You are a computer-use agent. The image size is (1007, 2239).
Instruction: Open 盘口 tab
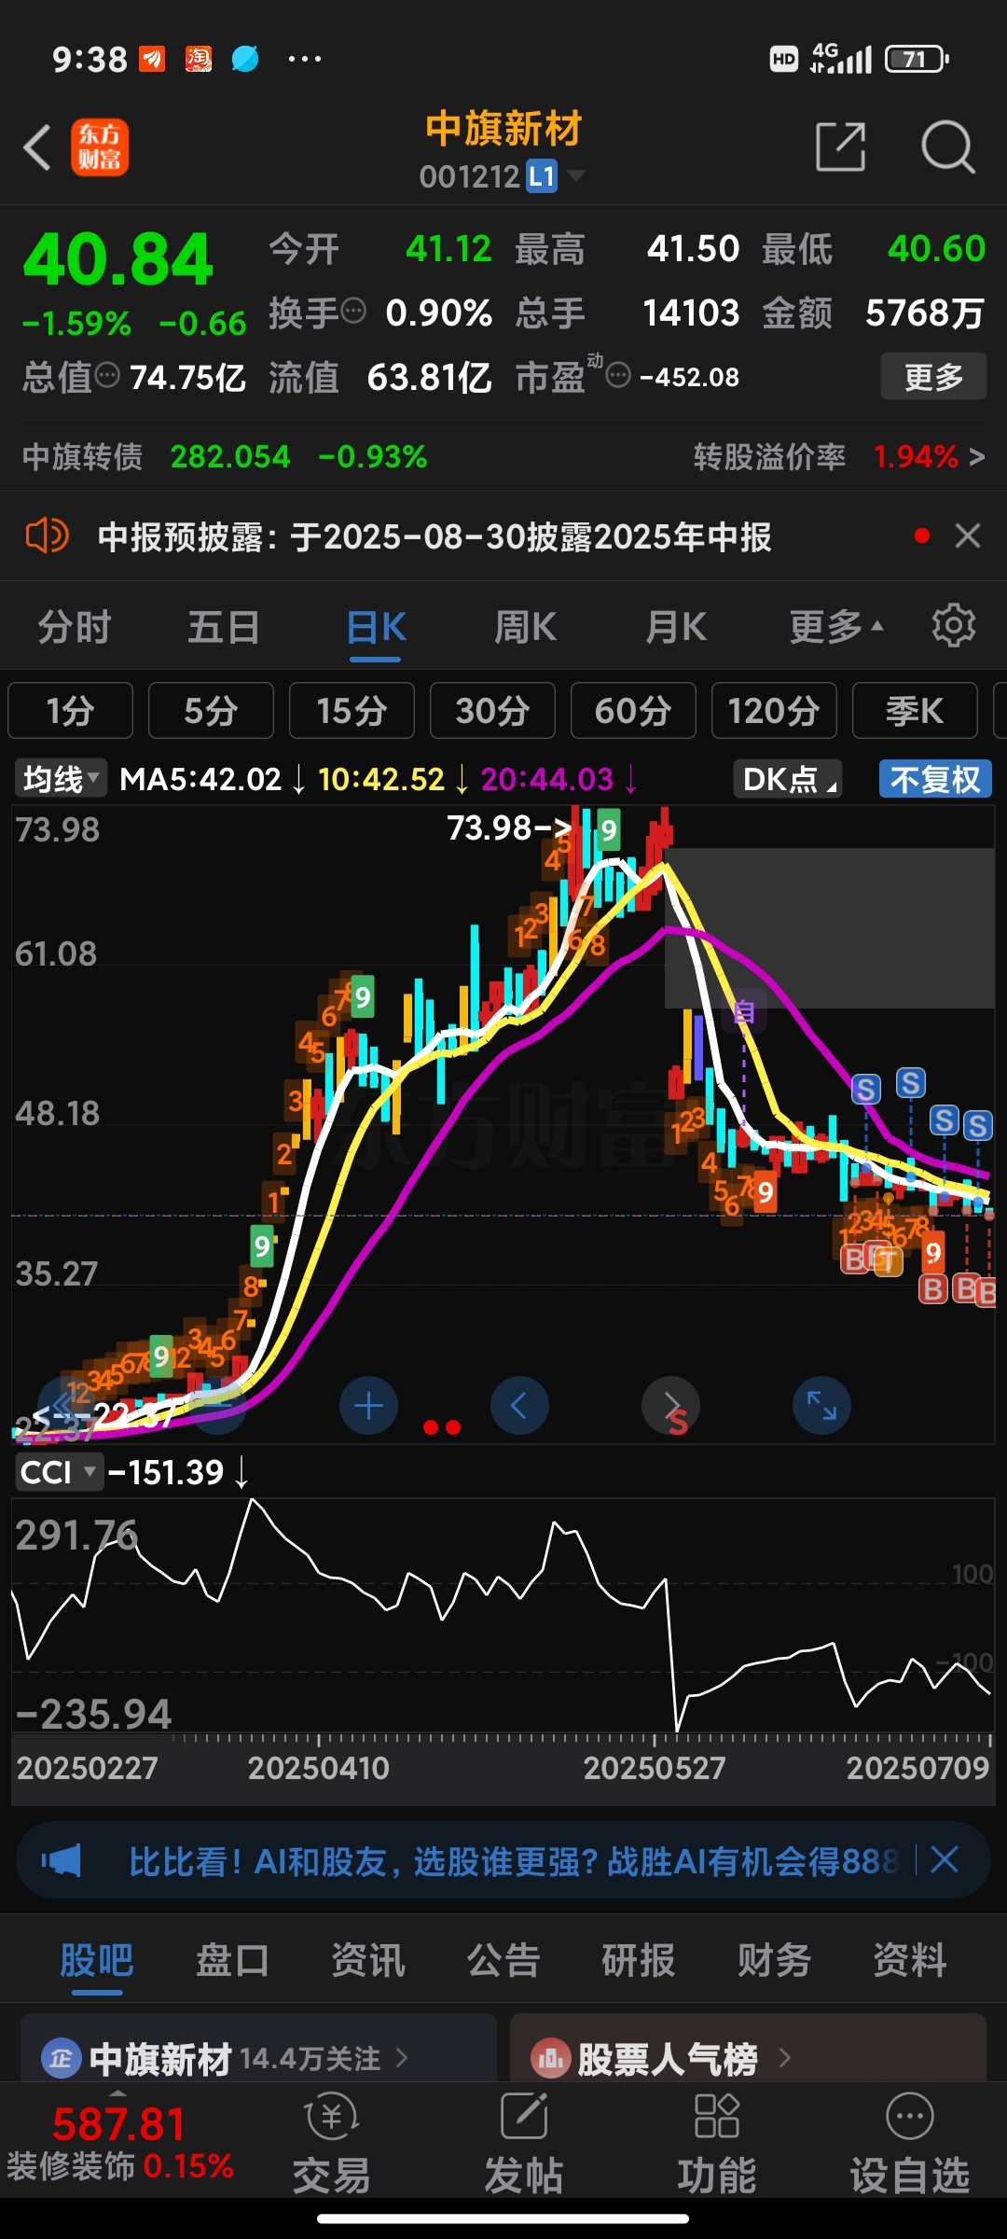tap(232, 1960)
